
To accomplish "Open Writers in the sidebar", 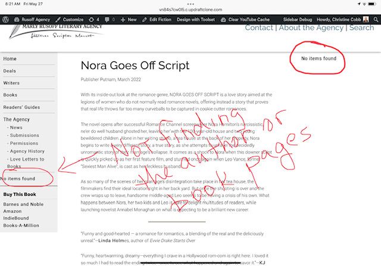I will [11, 83].
